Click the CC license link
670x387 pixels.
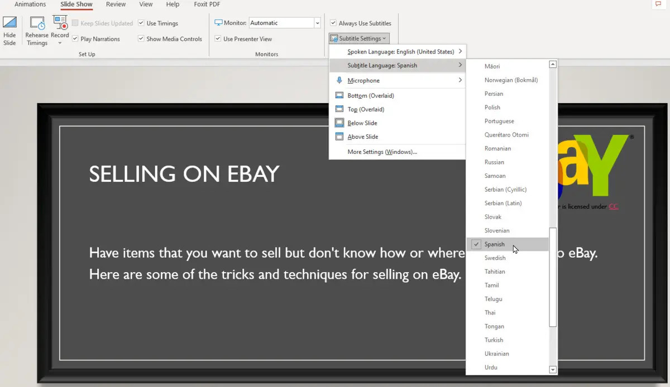(614, 206)
